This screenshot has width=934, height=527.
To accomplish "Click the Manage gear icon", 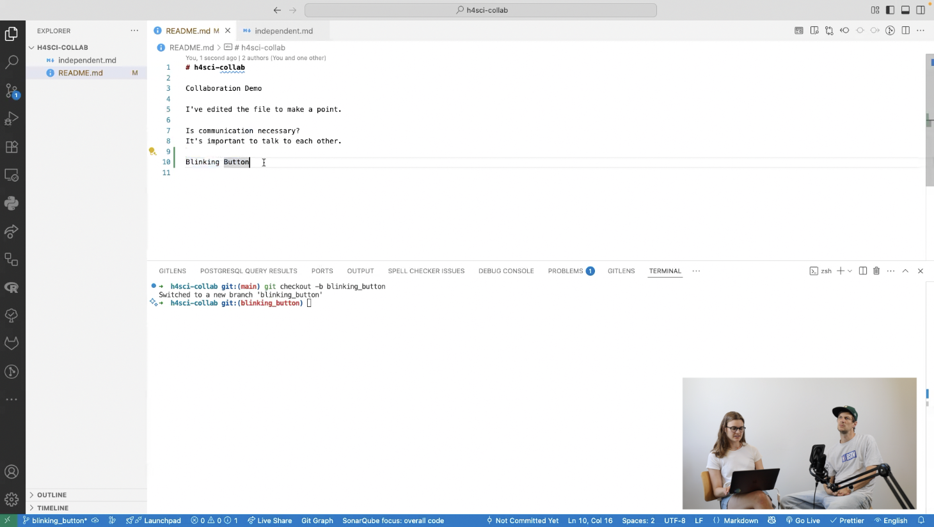I will 12,499.
